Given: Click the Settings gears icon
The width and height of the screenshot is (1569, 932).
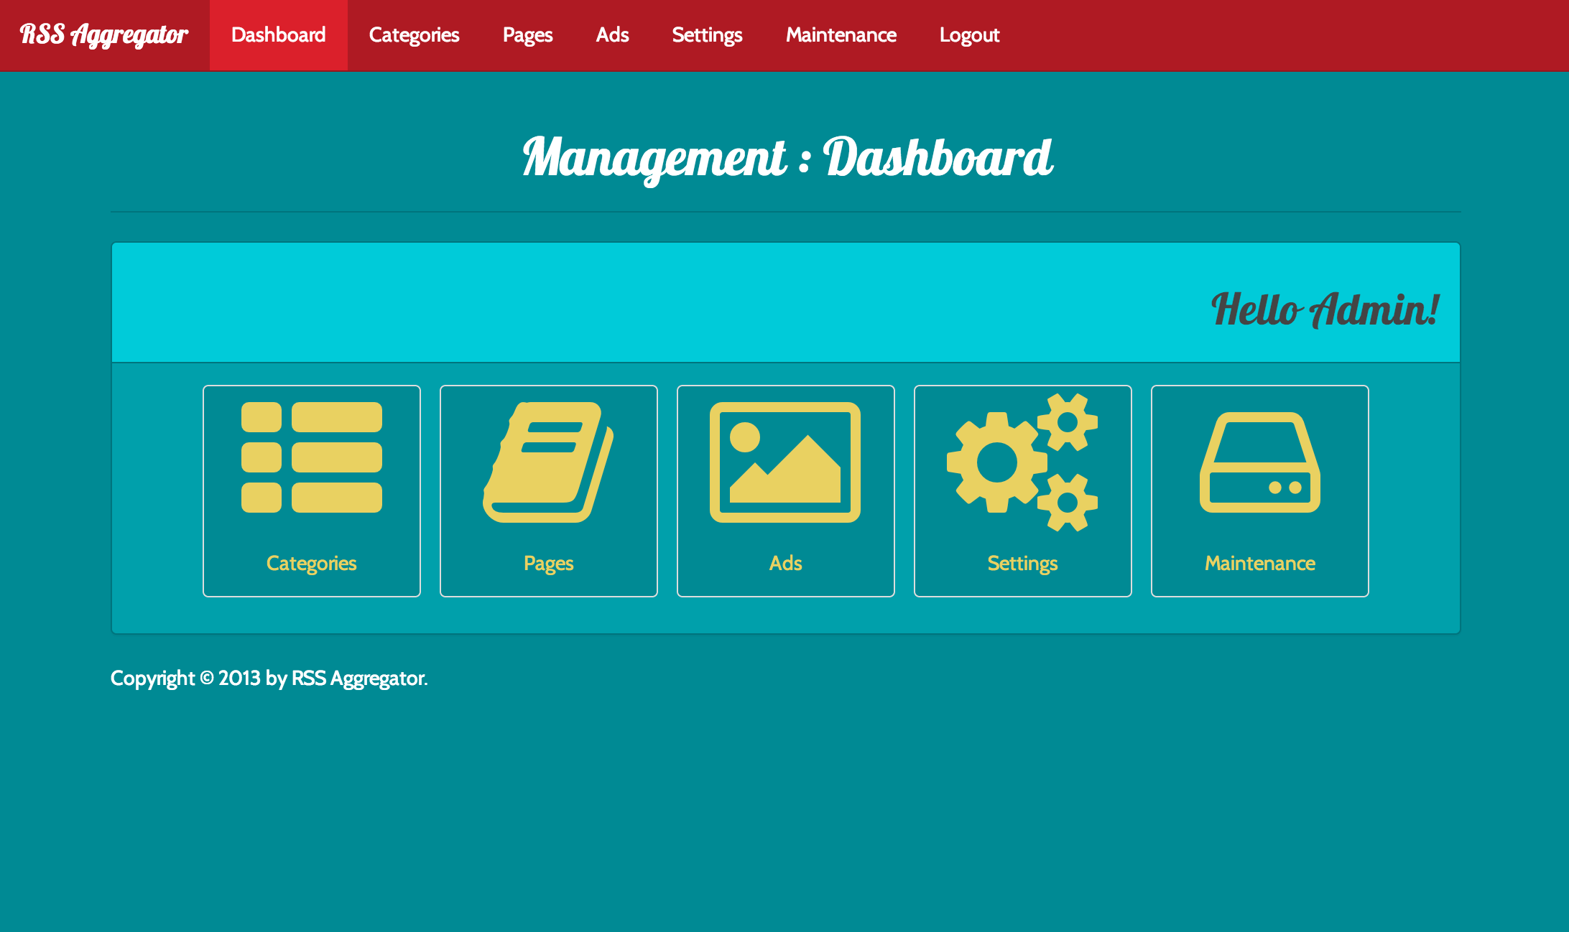Looking at the screenshot, I should pyautogui.click(x=1022, y=462).
